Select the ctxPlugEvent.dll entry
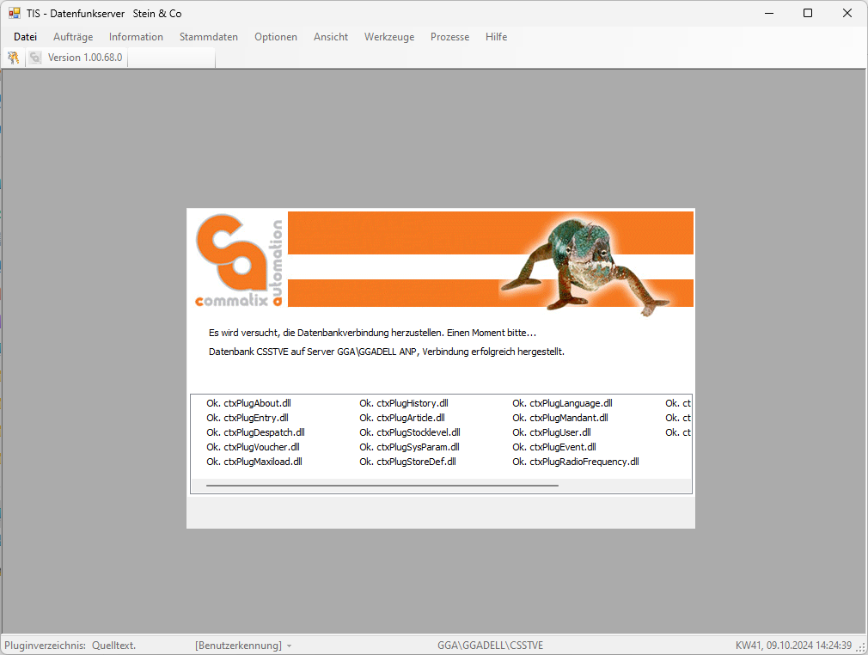868x655 pixels. point(554,447)
